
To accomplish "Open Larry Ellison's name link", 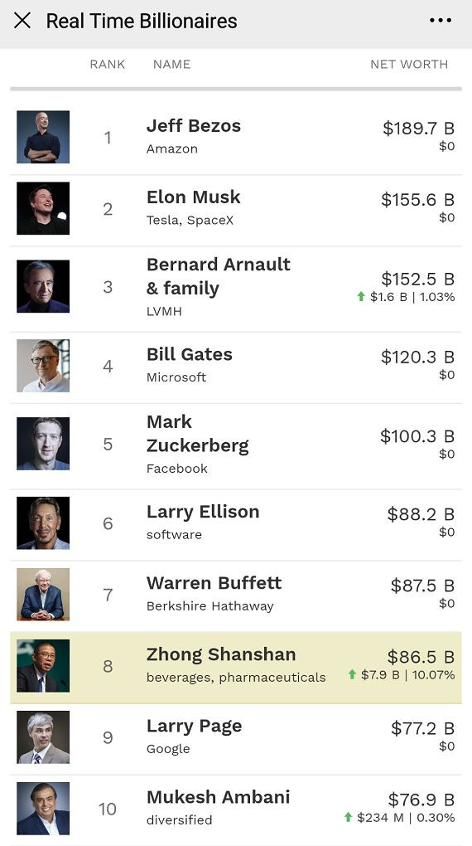I will [203, 512].
